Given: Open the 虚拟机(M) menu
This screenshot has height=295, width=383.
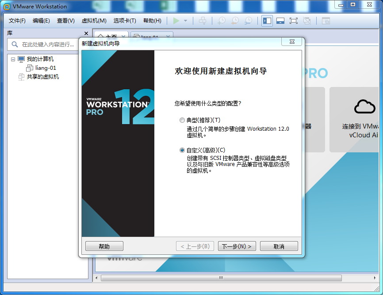Looking at the screenshot, I should 94,21.
